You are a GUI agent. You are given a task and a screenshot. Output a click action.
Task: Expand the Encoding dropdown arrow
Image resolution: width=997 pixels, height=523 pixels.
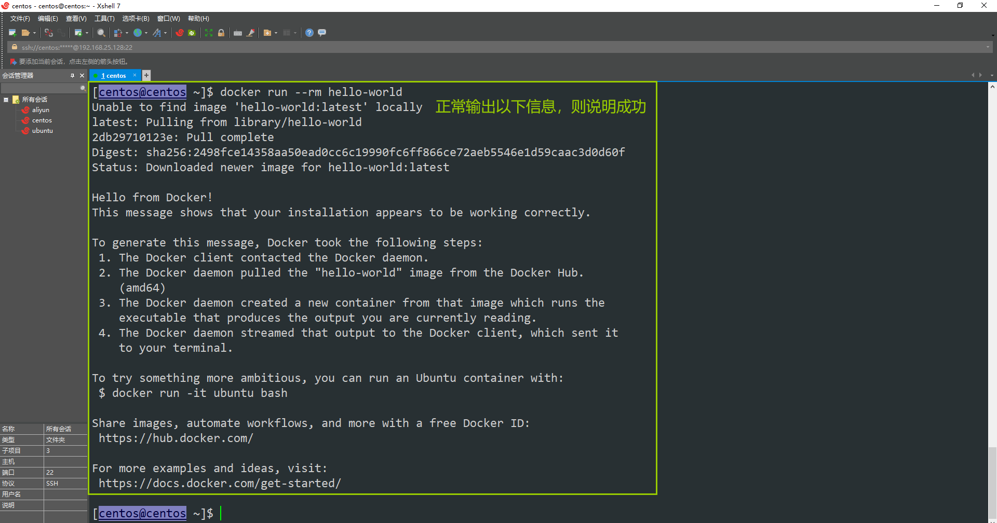146,33
